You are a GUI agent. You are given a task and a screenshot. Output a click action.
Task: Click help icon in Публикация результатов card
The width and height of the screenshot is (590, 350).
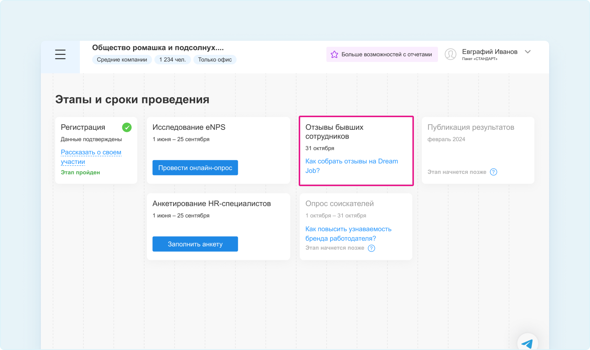tap(493, 172)
